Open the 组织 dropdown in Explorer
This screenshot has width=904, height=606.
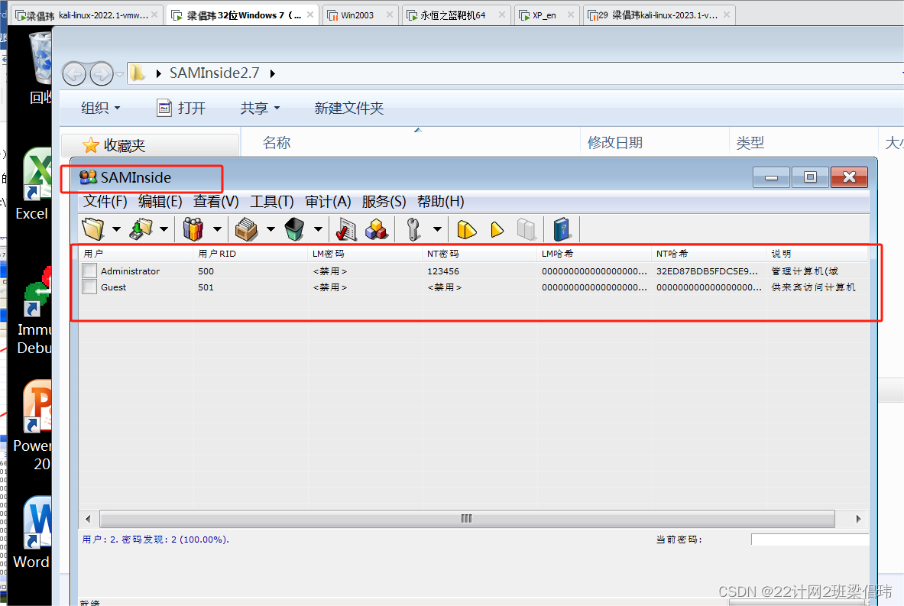tap(100, 108)
